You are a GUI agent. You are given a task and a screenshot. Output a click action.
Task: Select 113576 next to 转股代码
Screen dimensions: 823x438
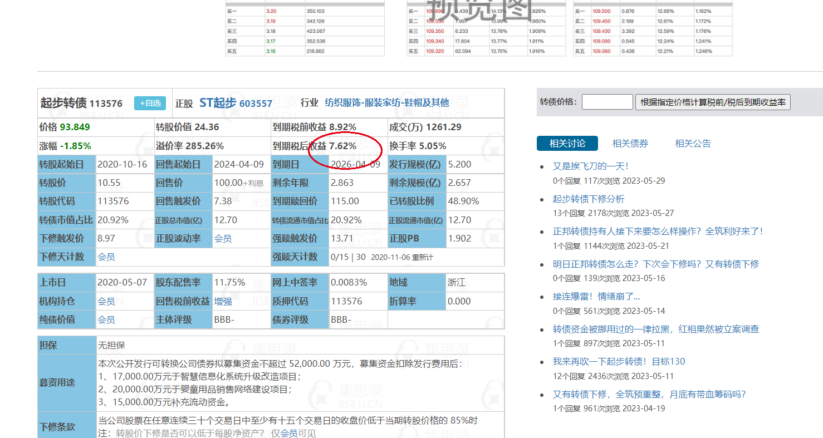[x=113, y=201]
